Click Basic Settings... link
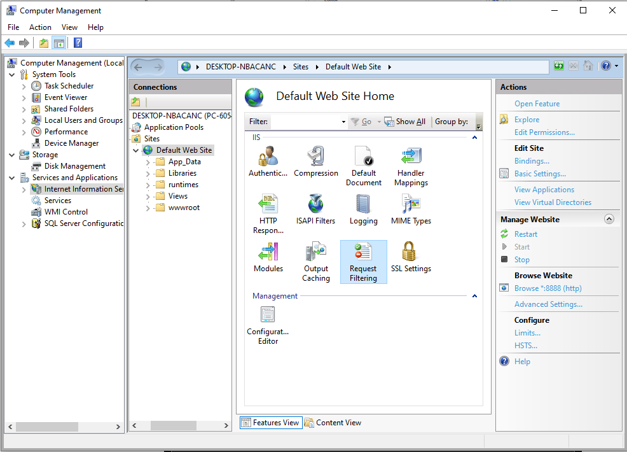The height and width of the screenshot is (452, 627). click(541, 174)
